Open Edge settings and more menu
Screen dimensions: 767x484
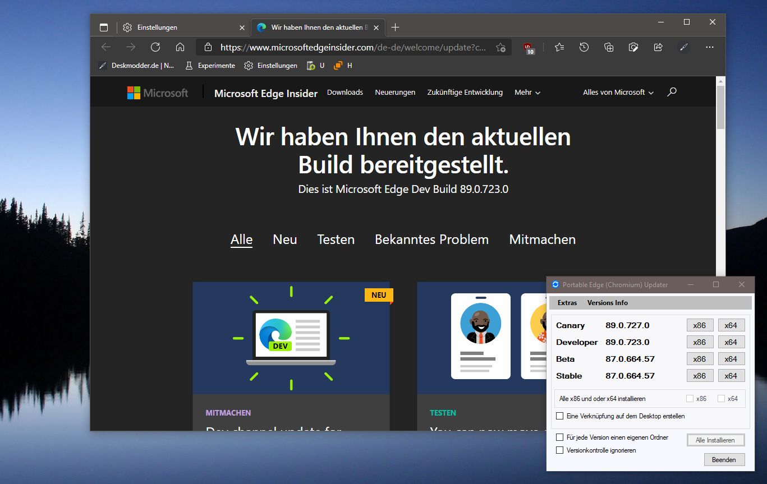pos(710,47)
